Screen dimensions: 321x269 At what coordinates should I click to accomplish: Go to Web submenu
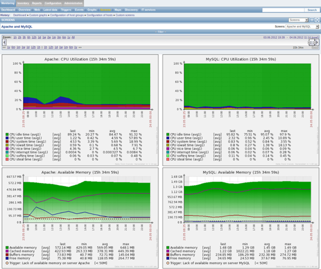tap(37, 10)
